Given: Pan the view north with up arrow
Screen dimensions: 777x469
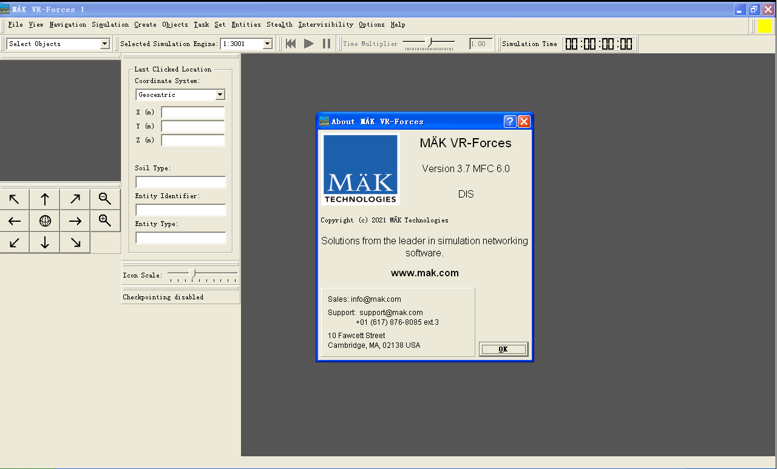Looking at the screenshot, I should coord(44,198).
